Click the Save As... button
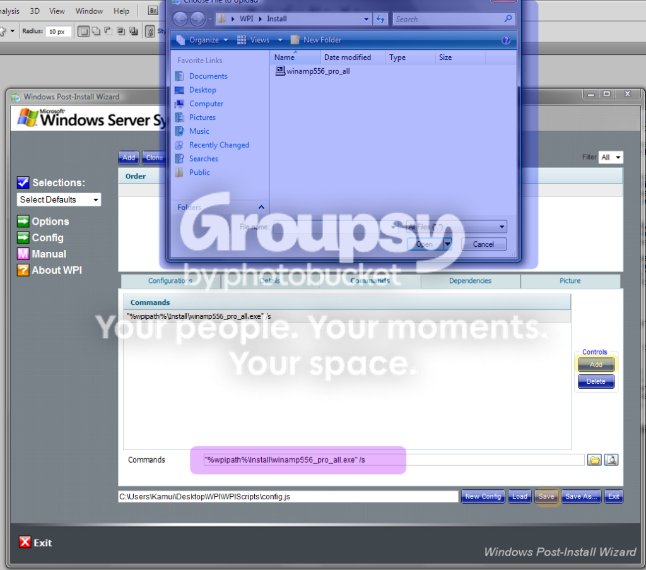This screenshot has height=570, width=646. (581, 496)
